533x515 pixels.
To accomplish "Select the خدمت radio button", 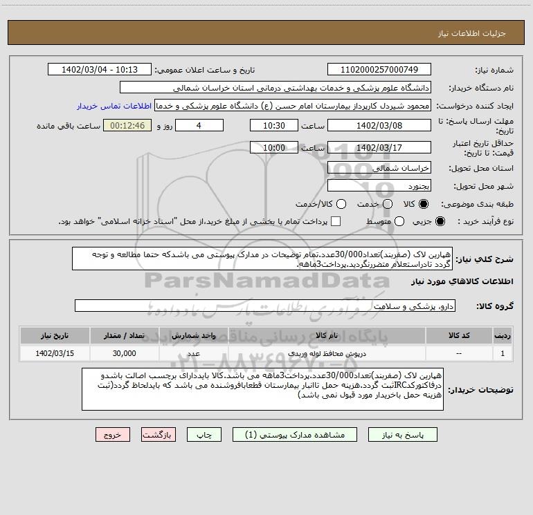I will click(x=388, y=204).
